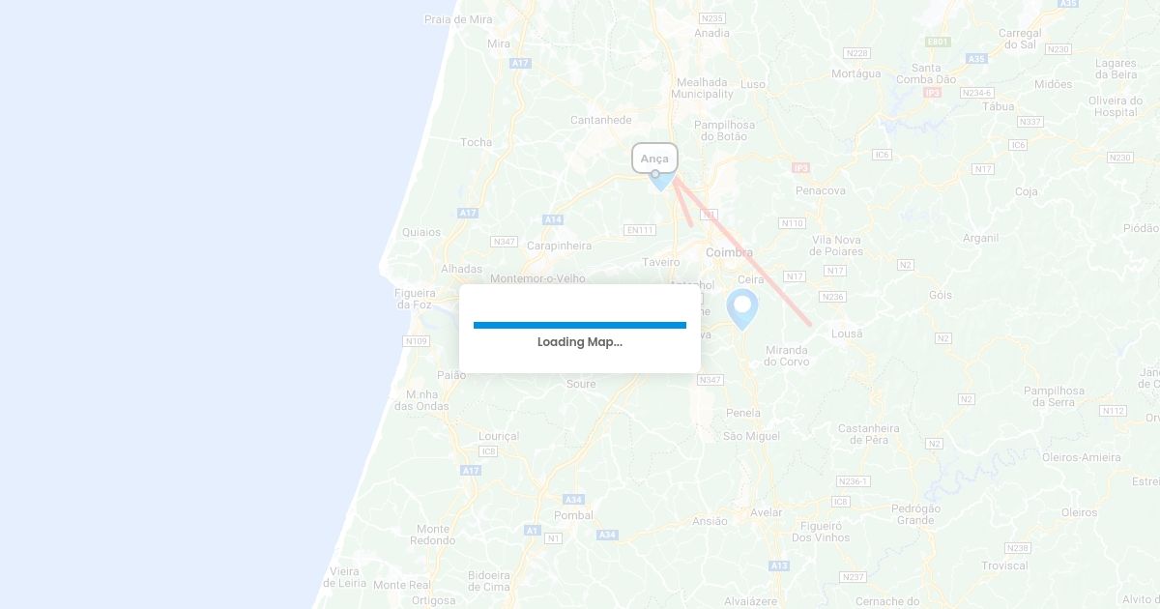Select the Ança marker label bubble

655,159
